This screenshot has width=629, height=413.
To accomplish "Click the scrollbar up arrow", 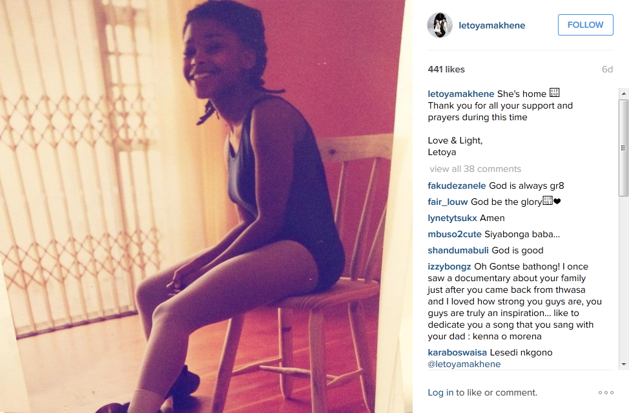I will pos(623,94).
